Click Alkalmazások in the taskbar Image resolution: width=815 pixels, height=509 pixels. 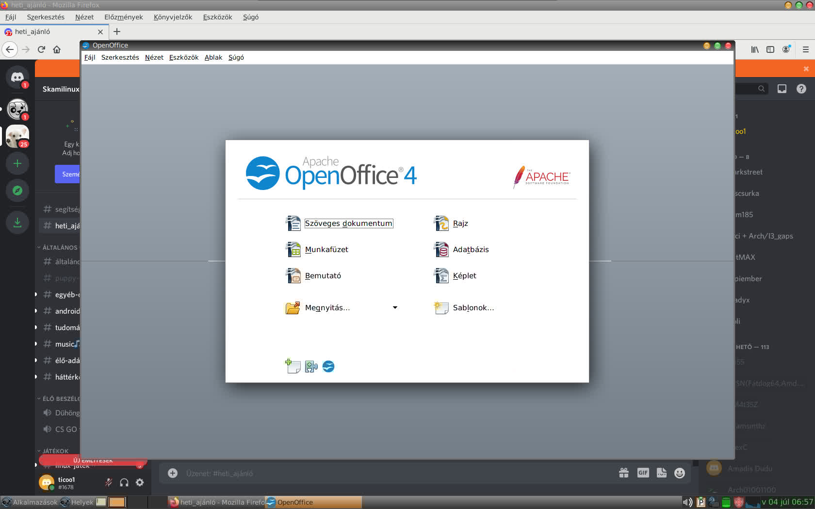[30, 502]
